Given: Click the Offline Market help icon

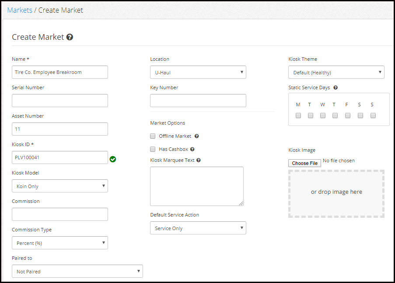Looking at the screenshot, I should [x=197, y=136].
